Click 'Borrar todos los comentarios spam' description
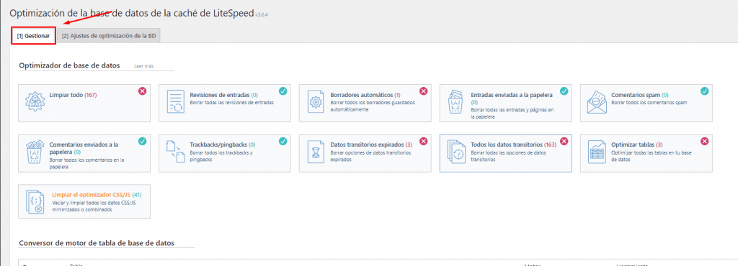 coord(649,102)
